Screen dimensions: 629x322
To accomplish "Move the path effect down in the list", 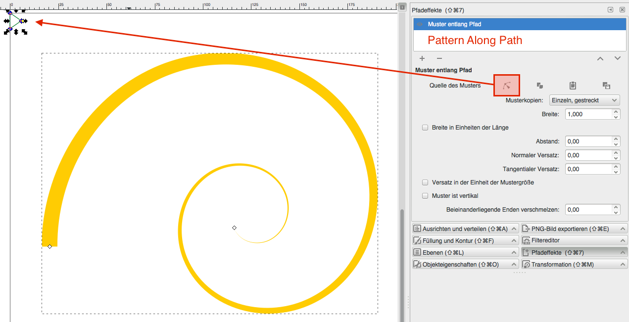I will [617, 58].
